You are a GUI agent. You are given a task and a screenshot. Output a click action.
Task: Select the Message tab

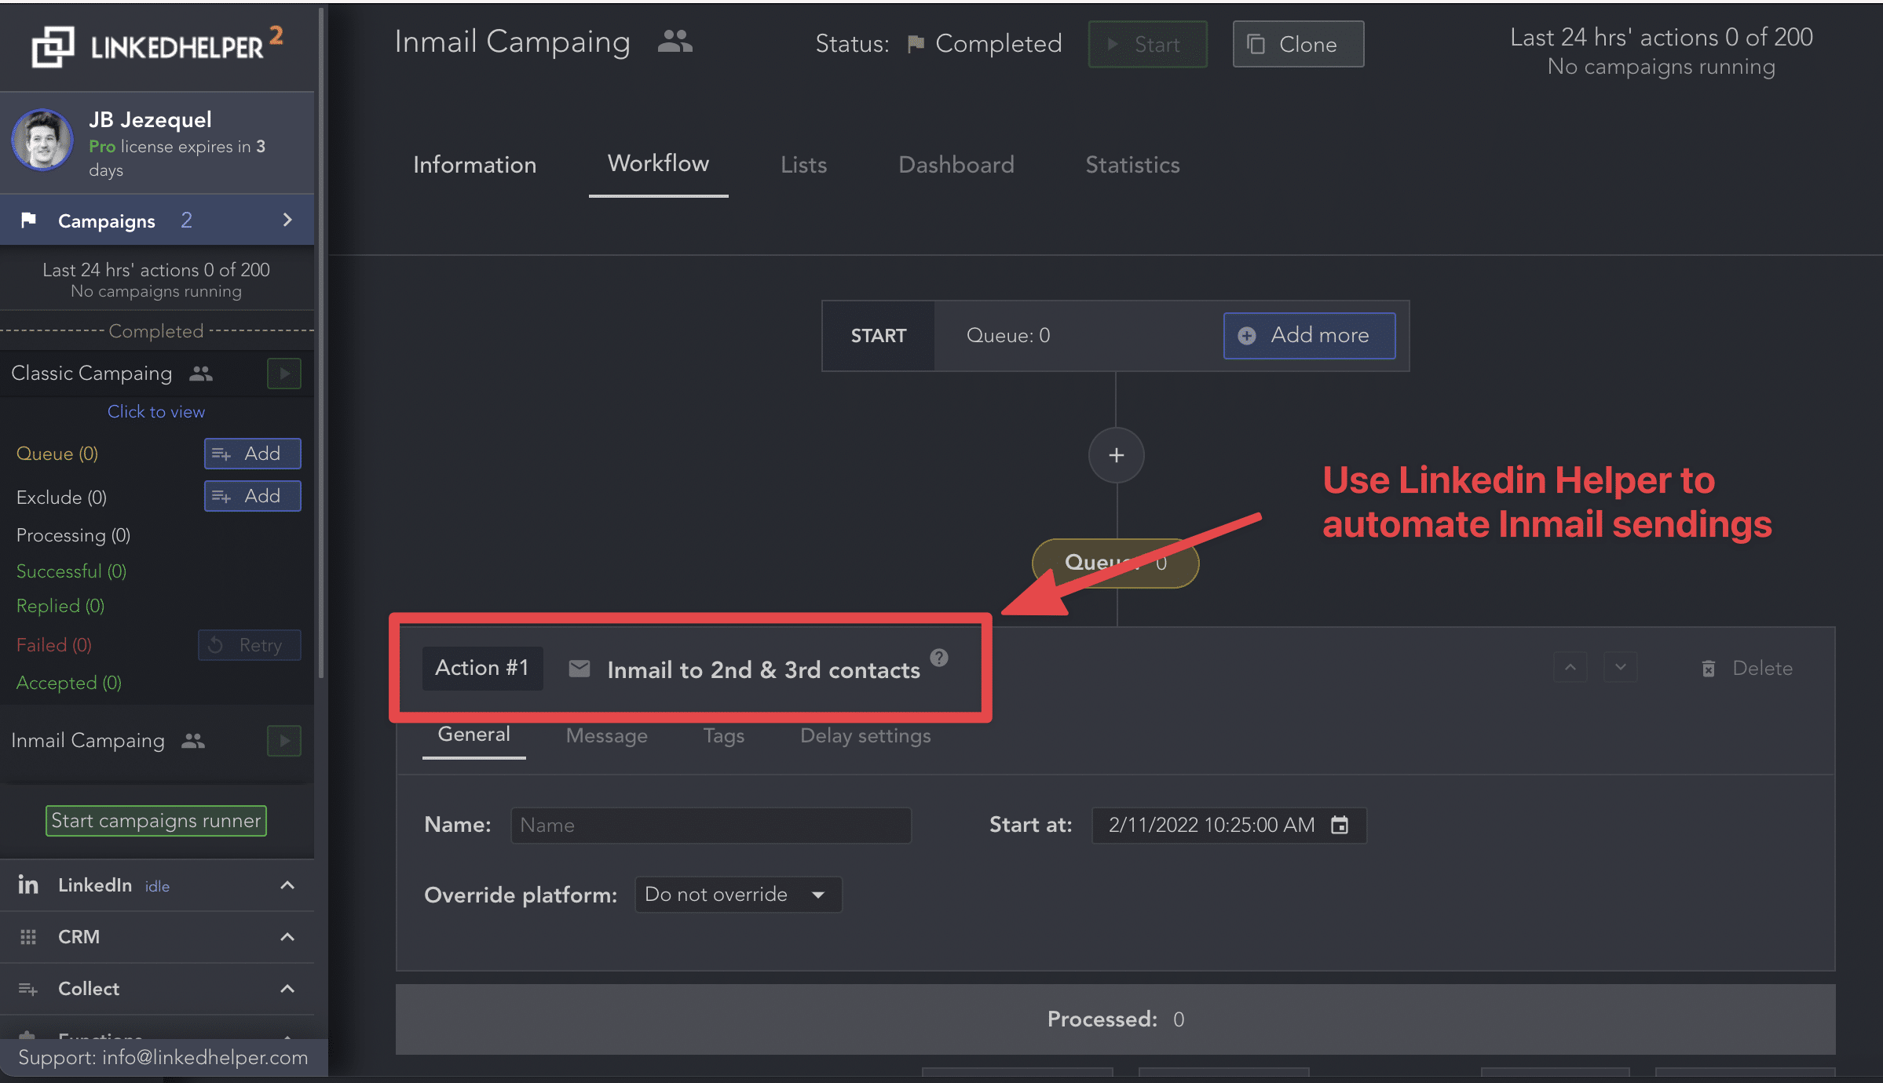coord(606,735)
